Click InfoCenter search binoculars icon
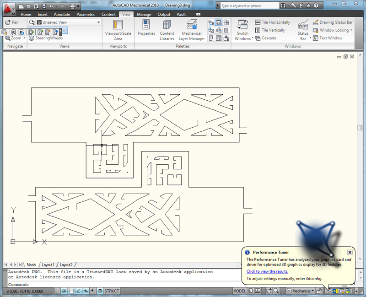Image resolution: width=366 pixels, height=297 pixels. (283, 5)
